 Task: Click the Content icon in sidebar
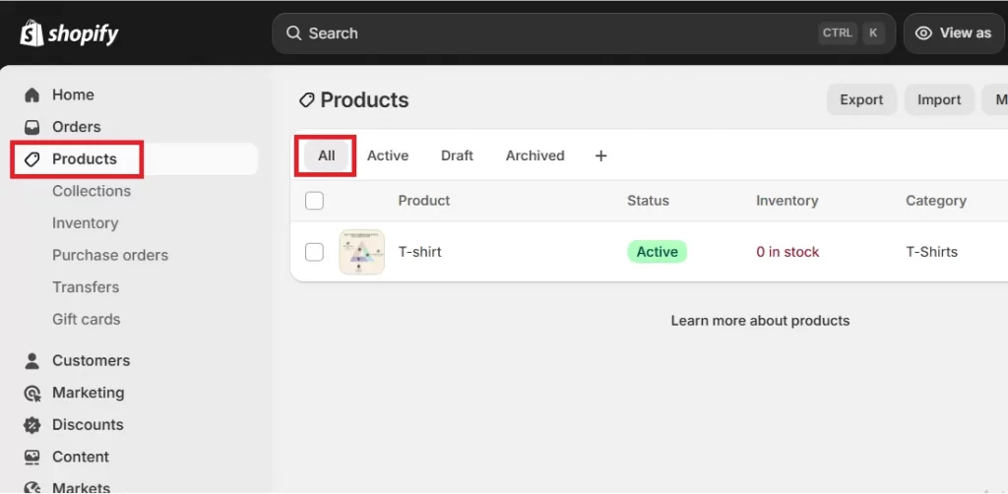point(32,457)
